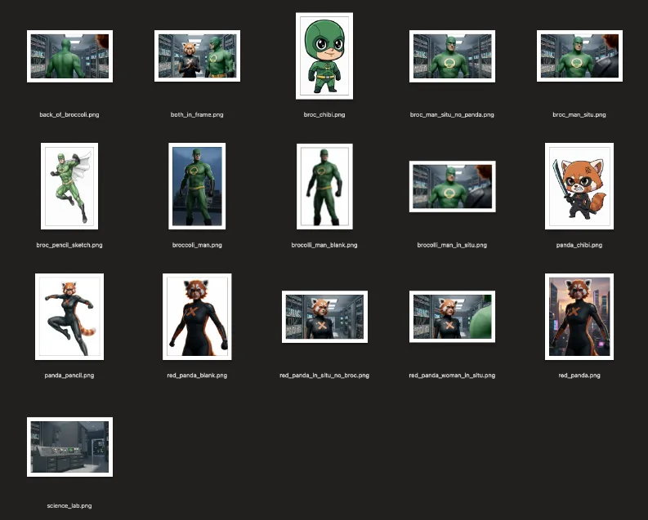The width and height of the screenshot is (648, 520).
Task: Pick the red_panda_blank.png thumbnail
Action: tap(197, 317)
